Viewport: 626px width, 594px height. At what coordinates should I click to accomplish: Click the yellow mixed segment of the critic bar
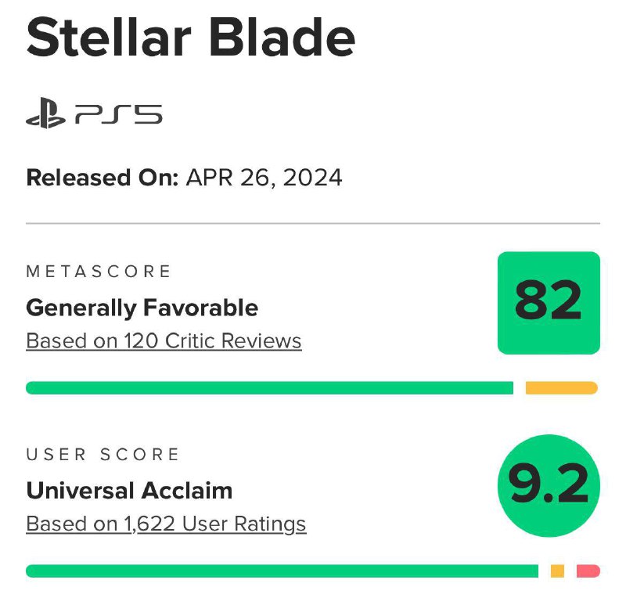click(561, 388)
